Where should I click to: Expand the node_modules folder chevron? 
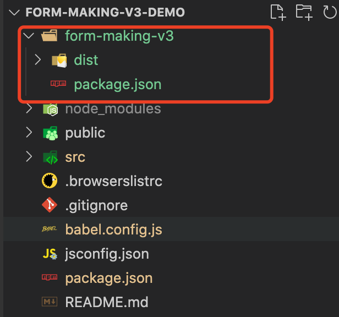29,109
